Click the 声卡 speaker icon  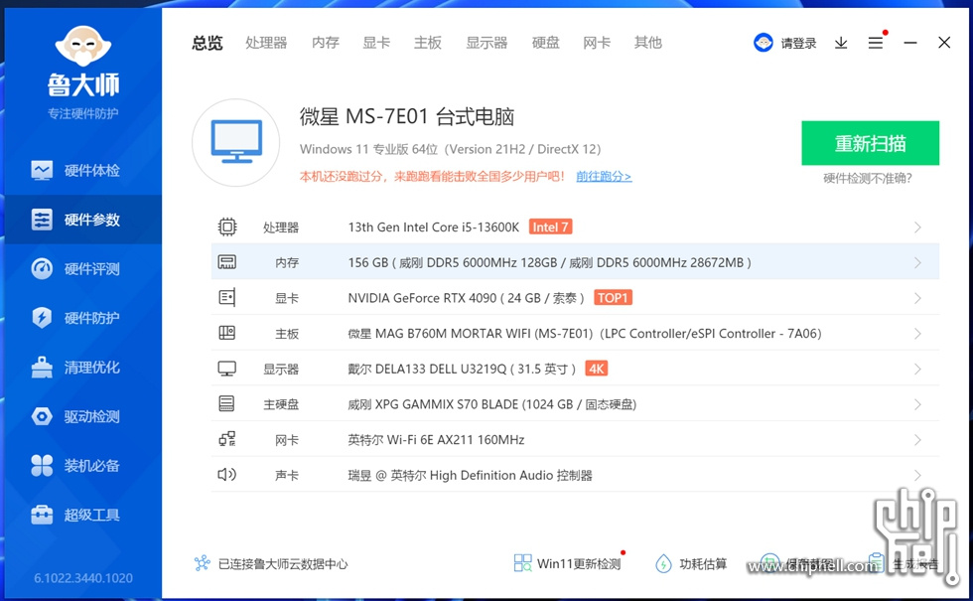pyautogui.click(x=227, y=475)
